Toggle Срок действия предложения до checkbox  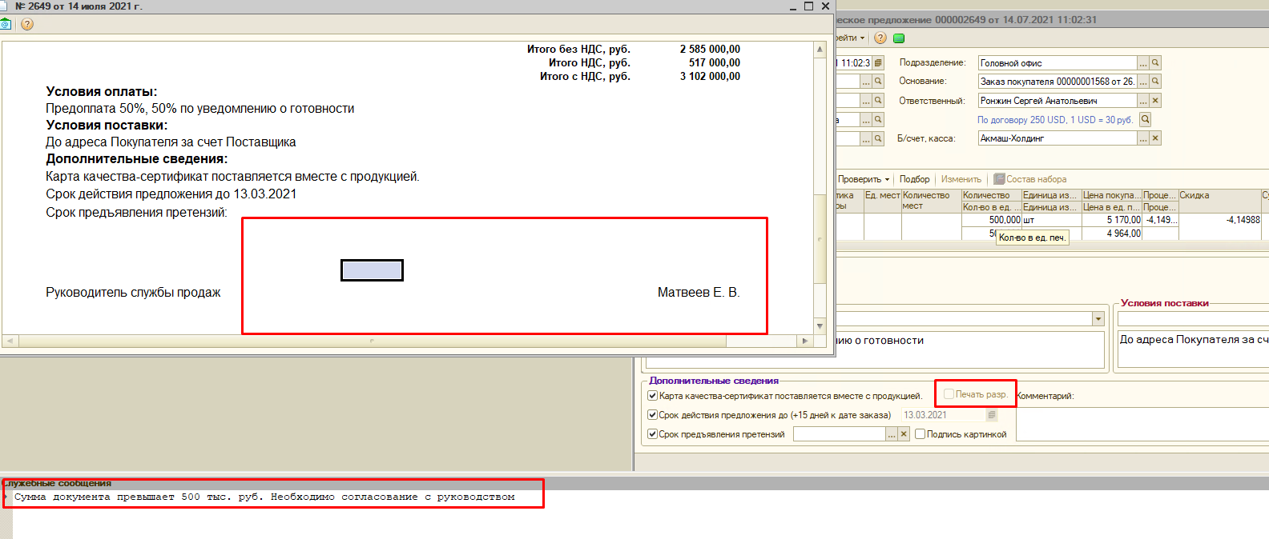[652, 414]
